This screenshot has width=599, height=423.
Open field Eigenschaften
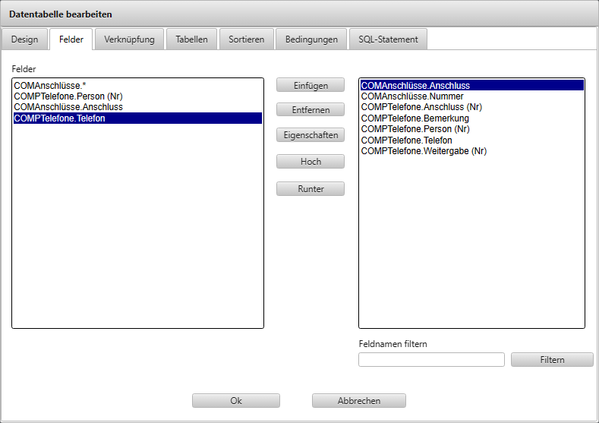pyautogui.click(x=311, y=135)
